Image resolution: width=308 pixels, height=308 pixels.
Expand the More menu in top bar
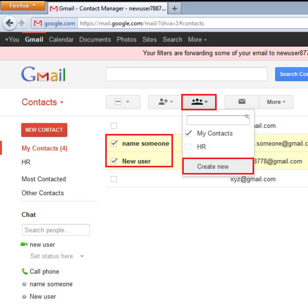[x=197, y=40]
